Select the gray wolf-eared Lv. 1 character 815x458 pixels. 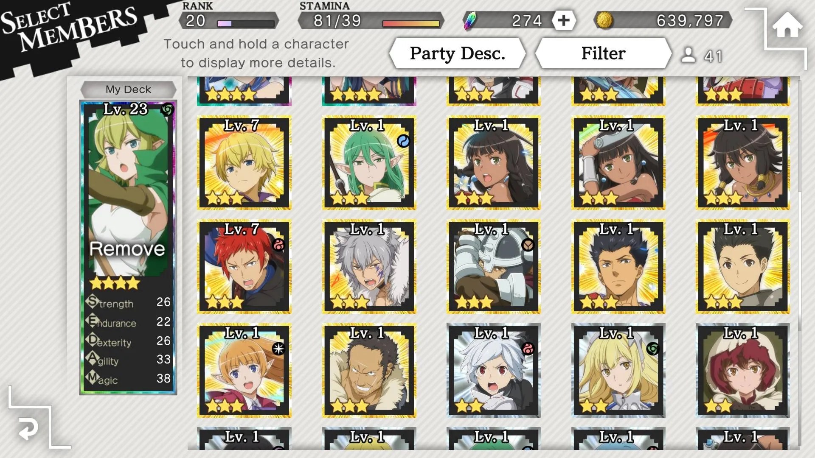[369, 267]
